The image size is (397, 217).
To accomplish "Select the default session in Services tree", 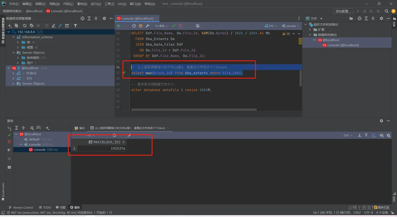I will 34,139.
